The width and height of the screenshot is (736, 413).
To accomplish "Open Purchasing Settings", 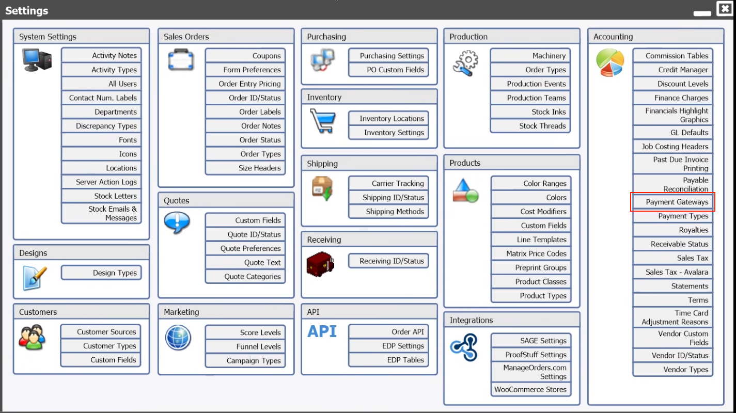I will (x=388, y=56).
